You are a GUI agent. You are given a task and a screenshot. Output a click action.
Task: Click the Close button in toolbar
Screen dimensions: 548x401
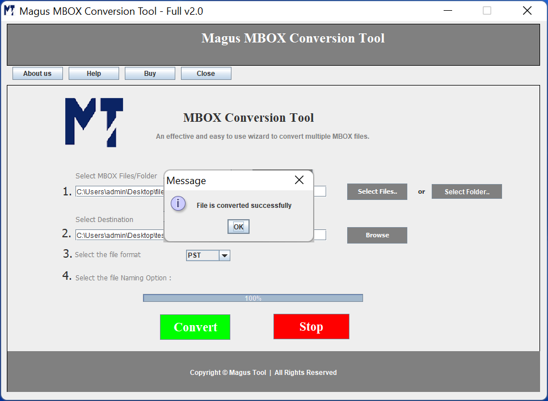tap(206, 74)
